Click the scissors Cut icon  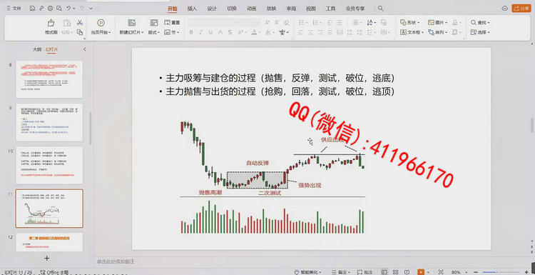point(79,23)
